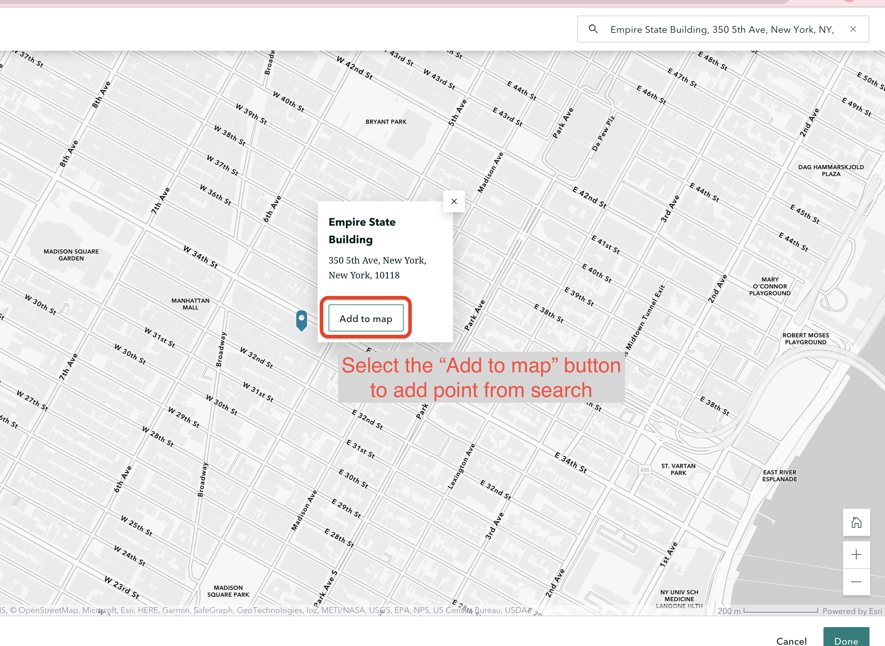The image size is (885, 646).
Task: Click the Madison Square Garden label
Action: [x=71, y=254]
